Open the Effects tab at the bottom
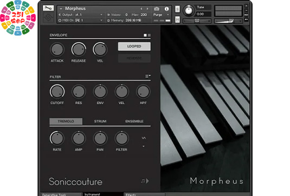 click(x=145, y=194)
